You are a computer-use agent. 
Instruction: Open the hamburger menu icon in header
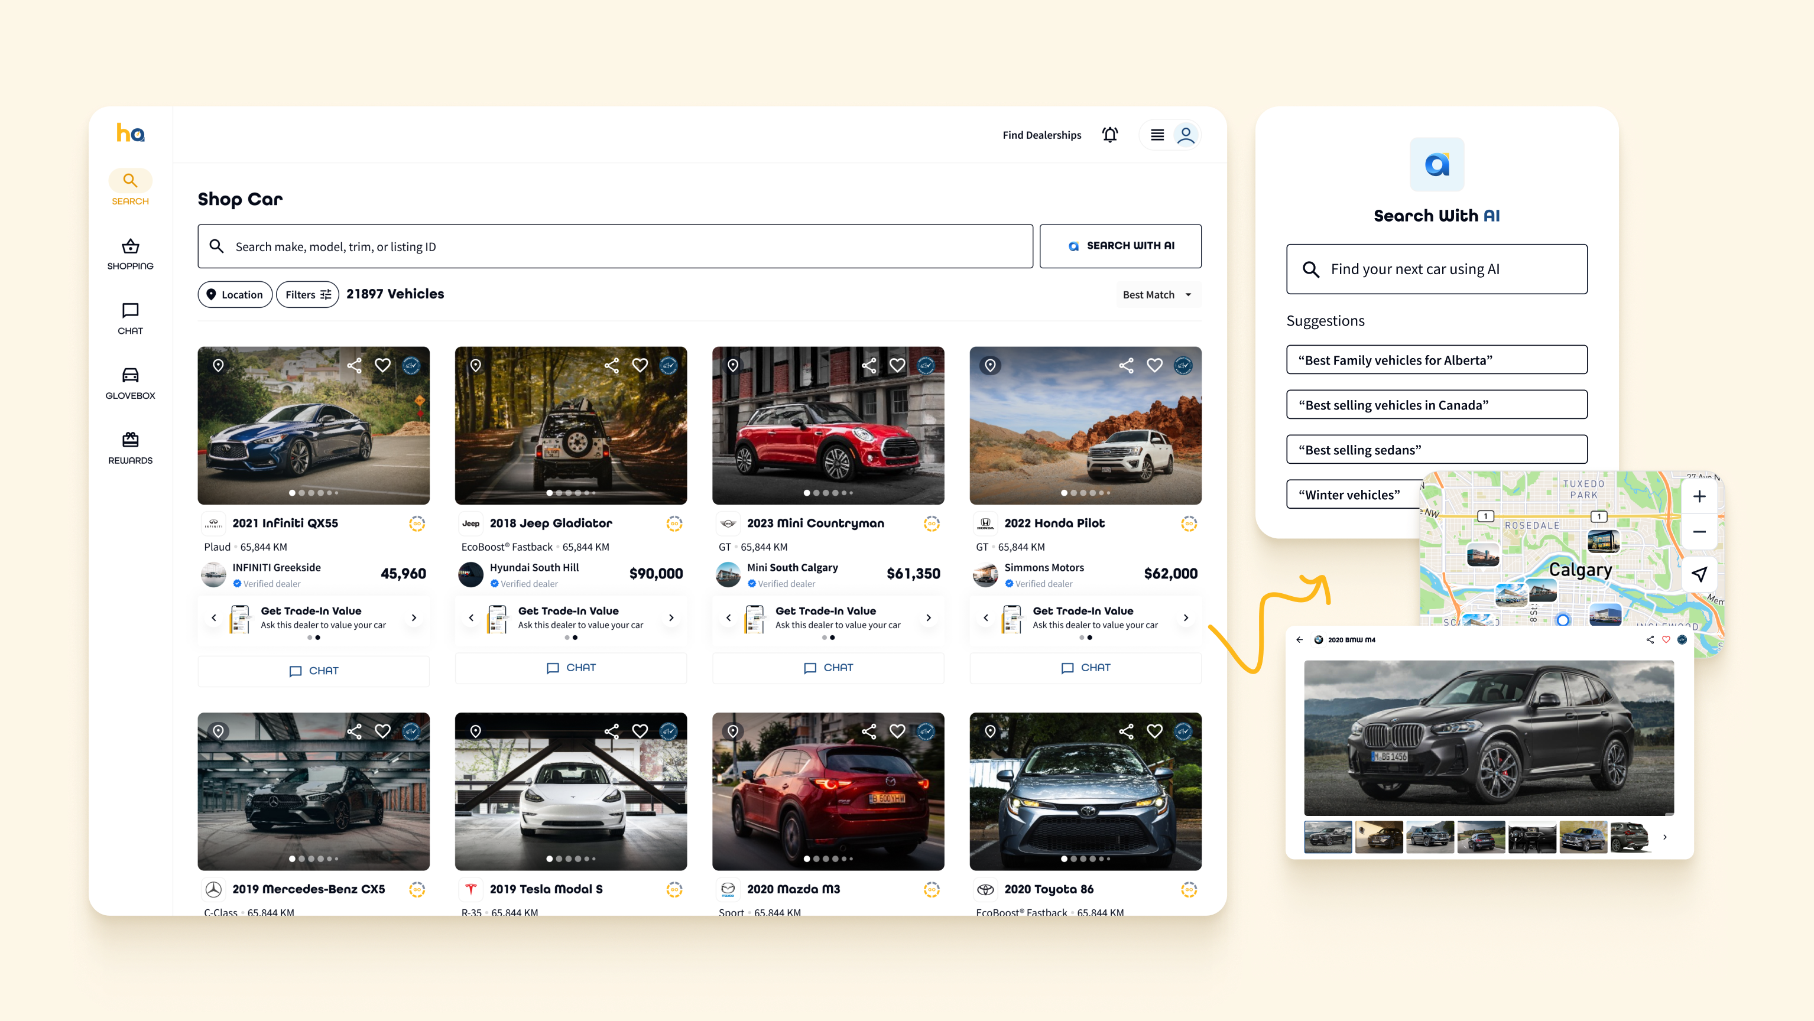point(1157,135)
